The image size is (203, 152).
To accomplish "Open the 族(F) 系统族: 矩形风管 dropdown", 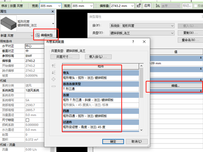I will 142,26.
